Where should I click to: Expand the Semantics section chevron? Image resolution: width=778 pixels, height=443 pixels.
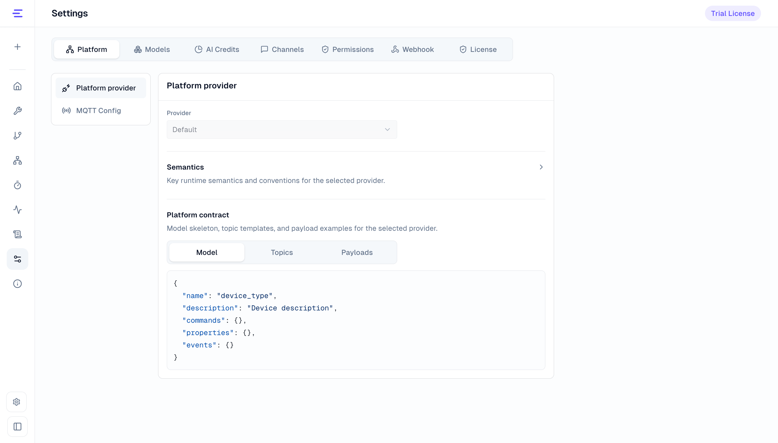(541, 167)
